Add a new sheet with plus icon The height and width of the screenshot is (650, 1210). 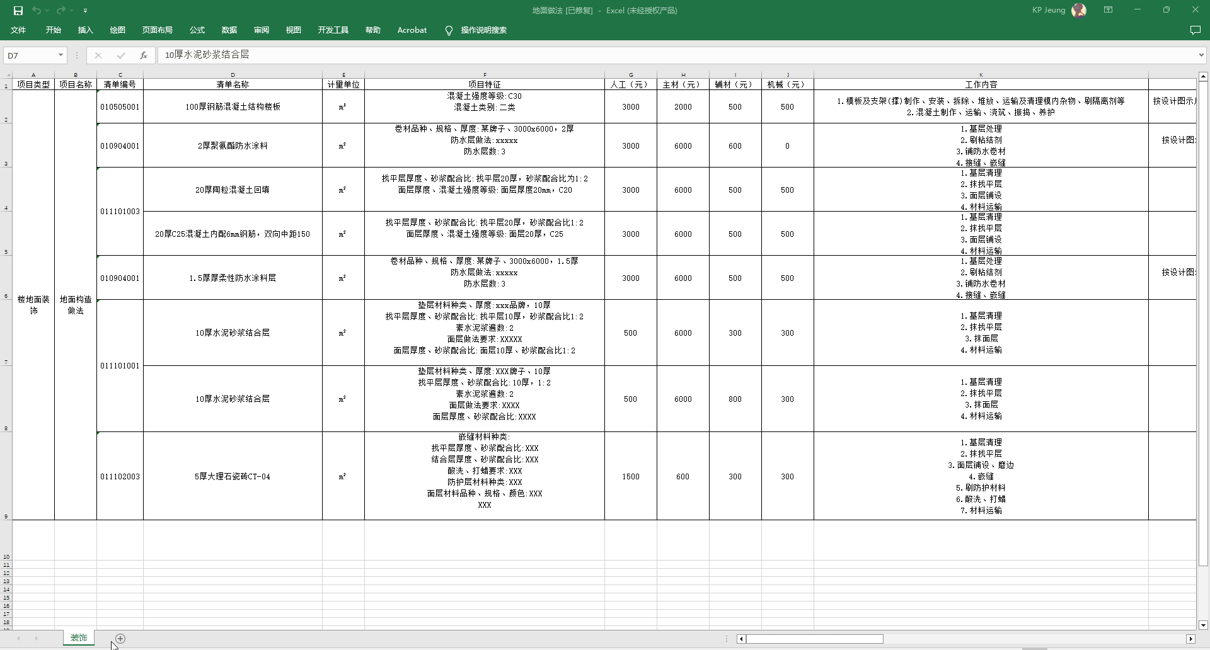(120, 639)
